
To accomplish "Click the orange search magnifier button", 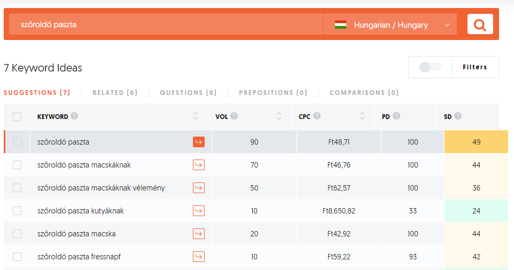I will pos(480,25).
